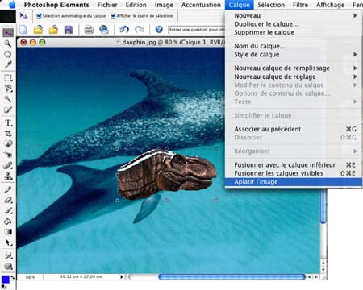363x290 pixels.
Task: Open the Sélection menu
Action: point(271,5)
